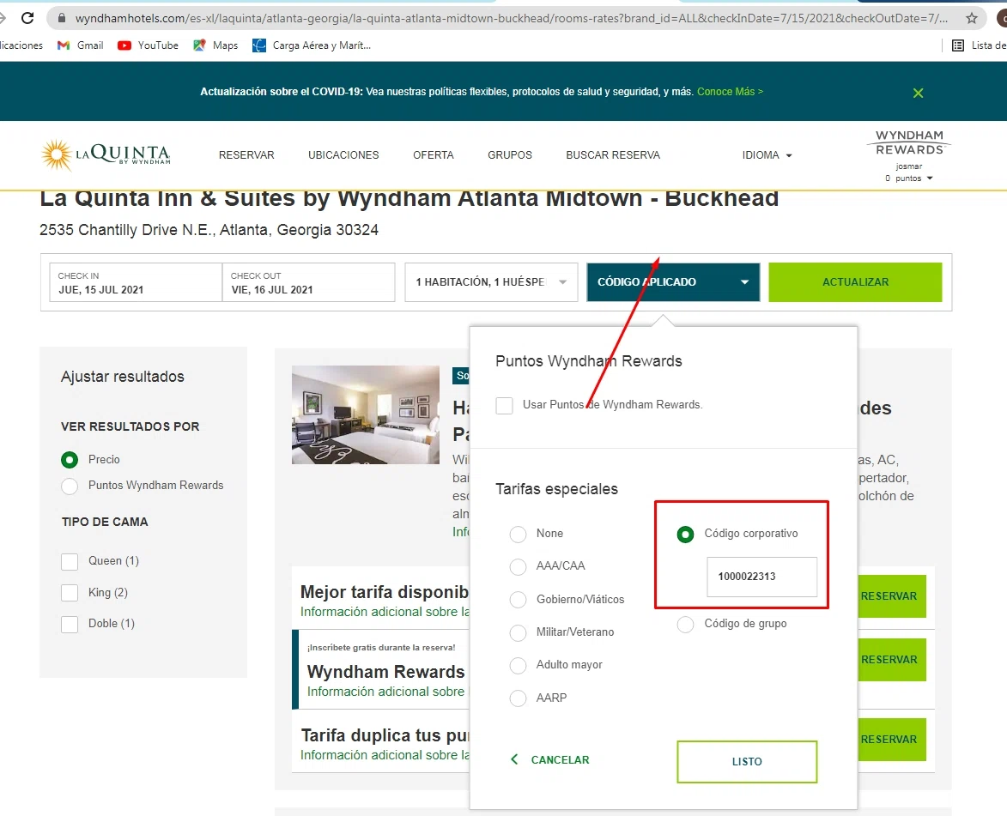Screen dimensions: 1007x816
Task: Open the Gmail bookmark
Action: coord(81,45)
